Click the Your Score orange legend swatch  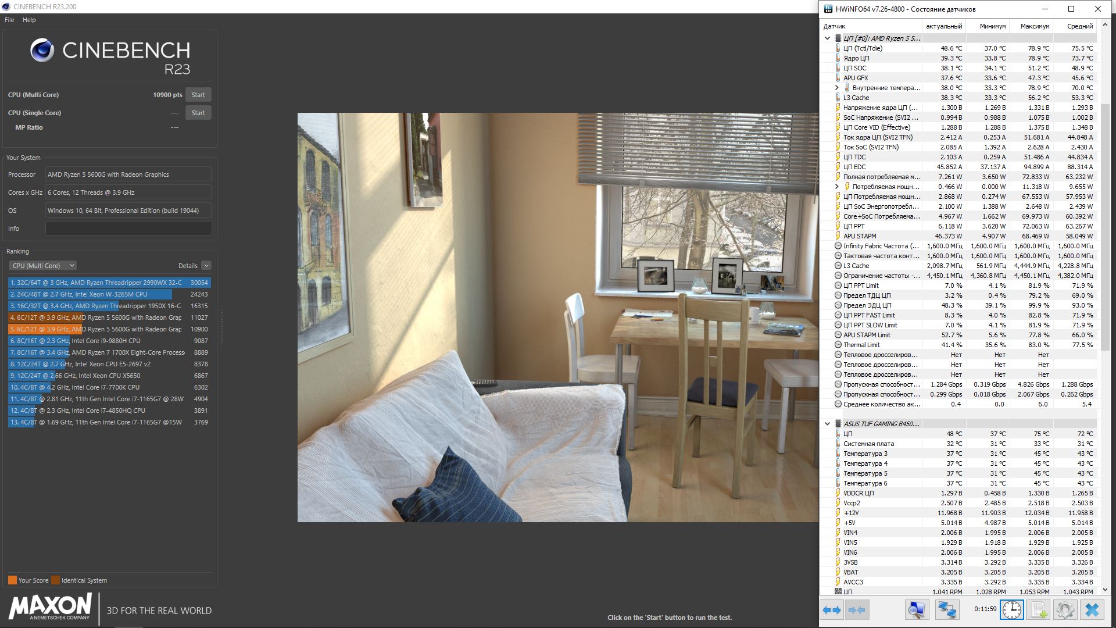click(x=12, y=580)
